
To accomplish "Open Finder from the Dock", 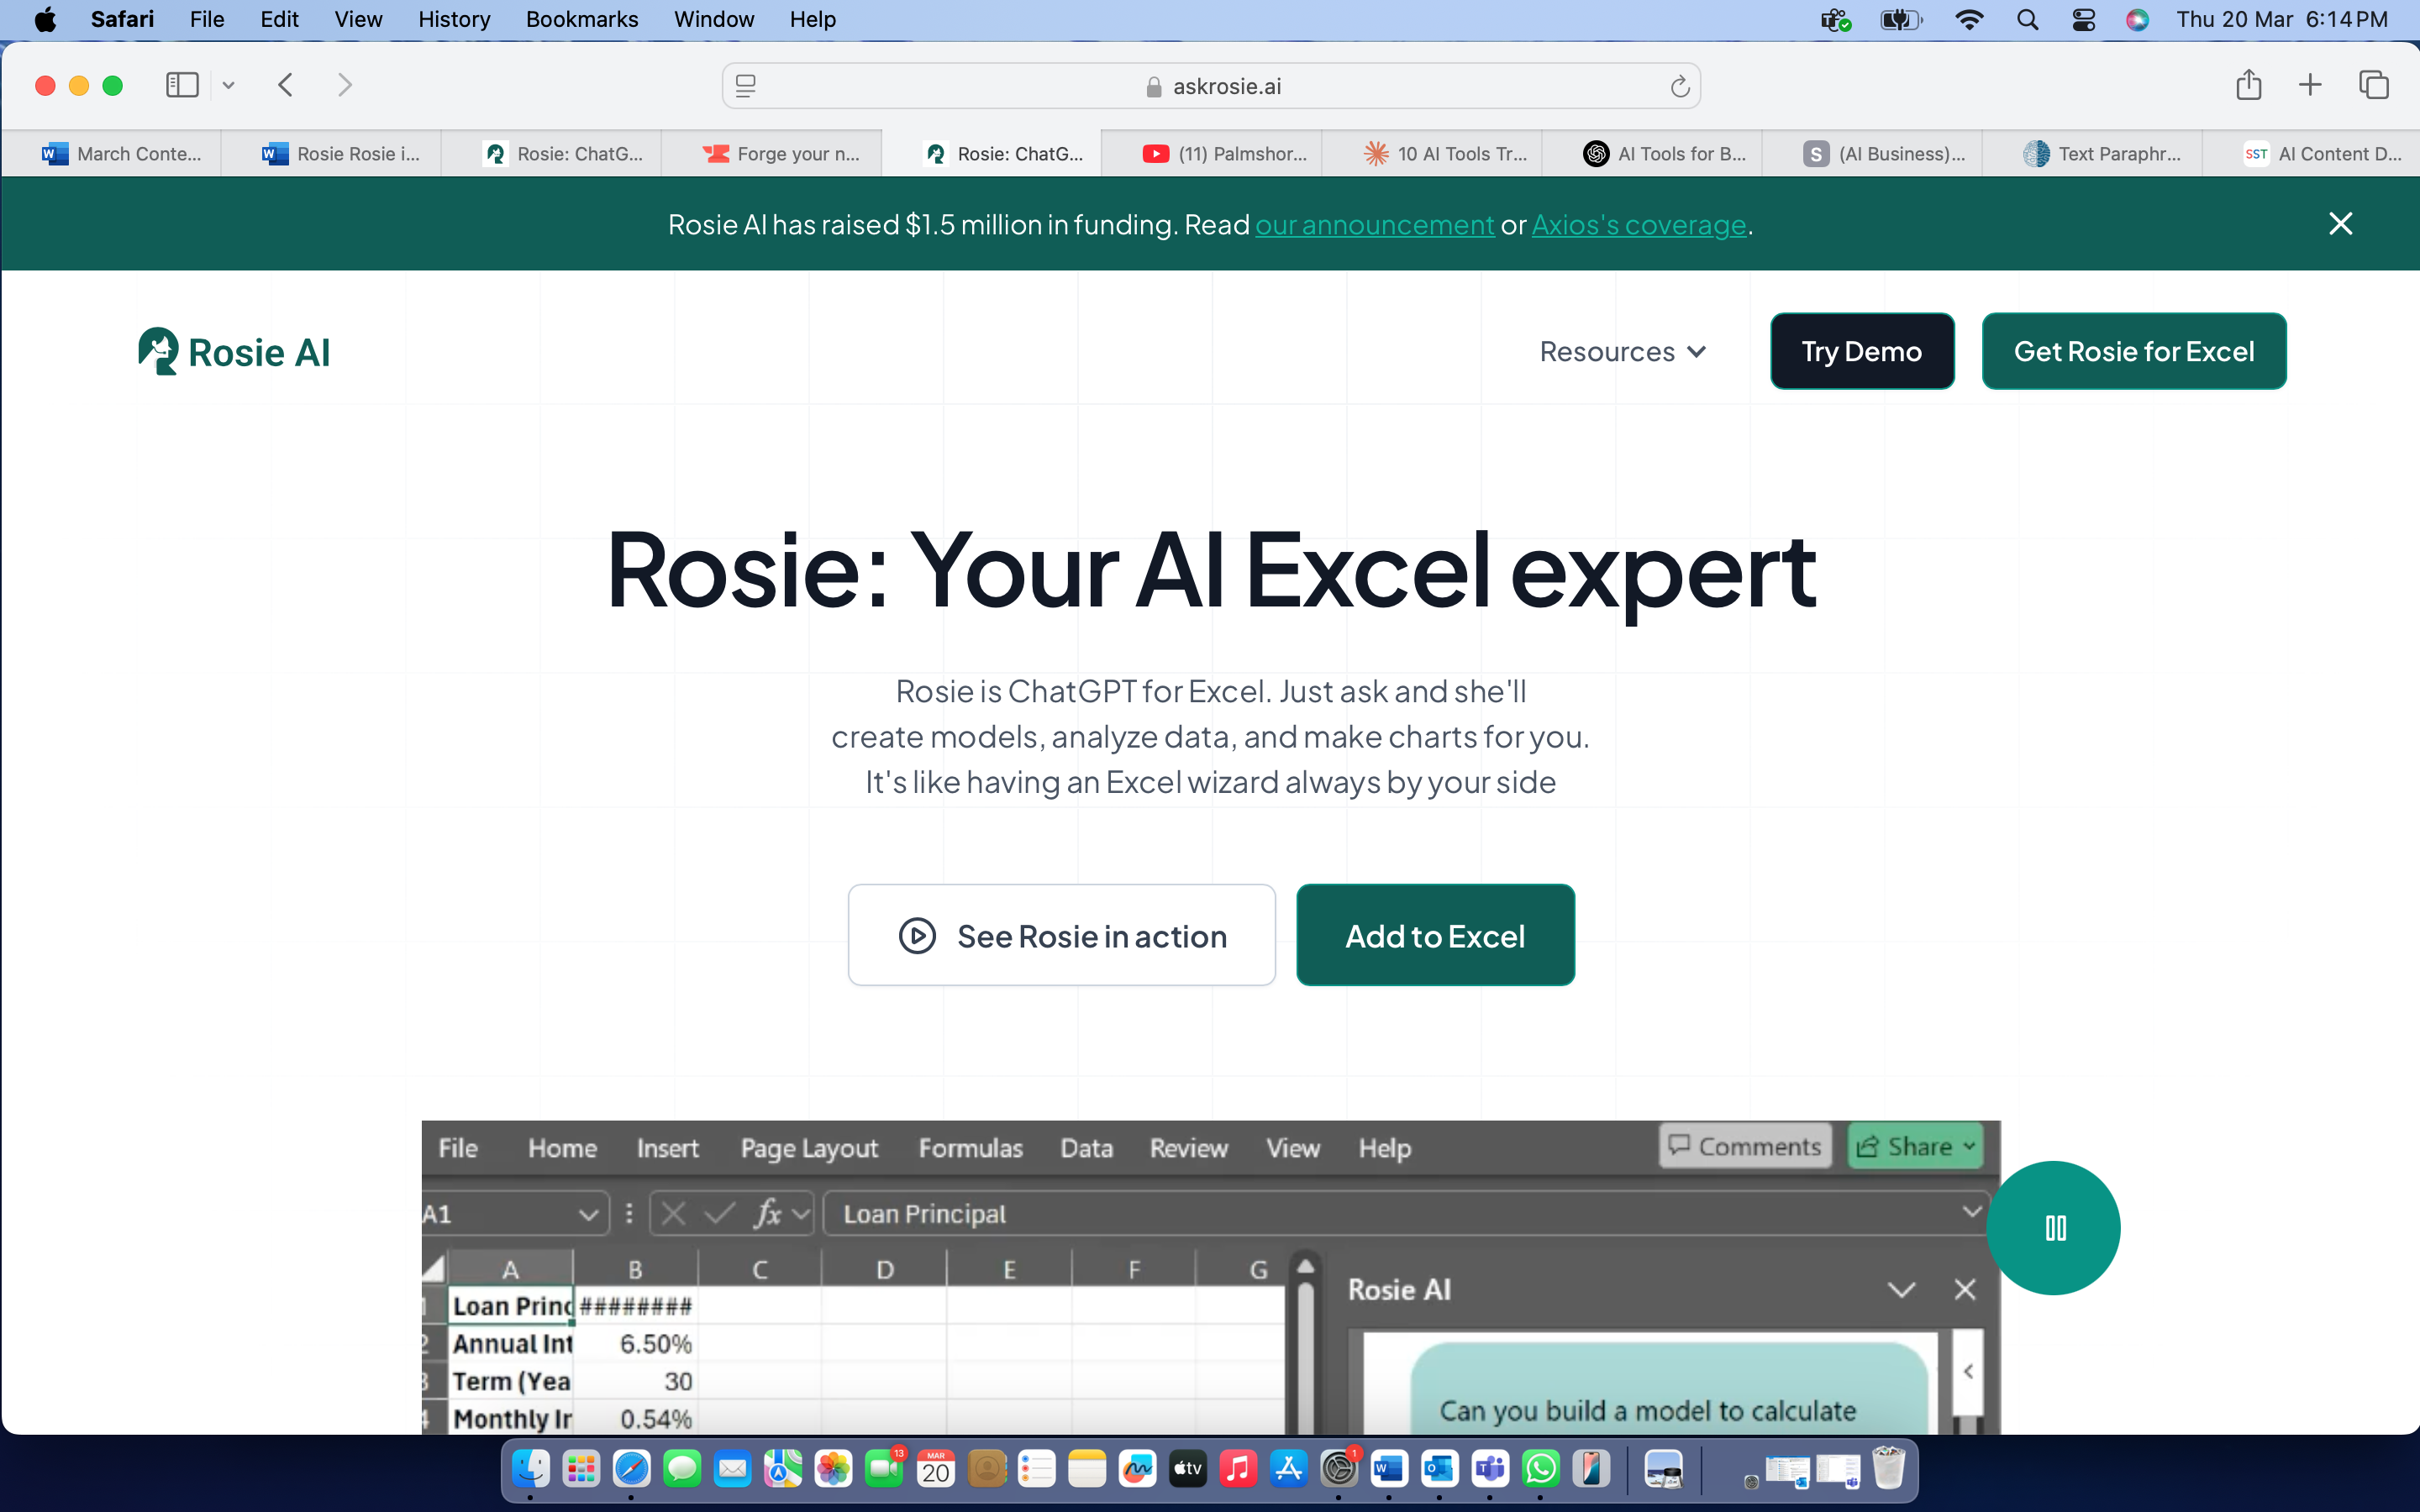I will 530,1468.
